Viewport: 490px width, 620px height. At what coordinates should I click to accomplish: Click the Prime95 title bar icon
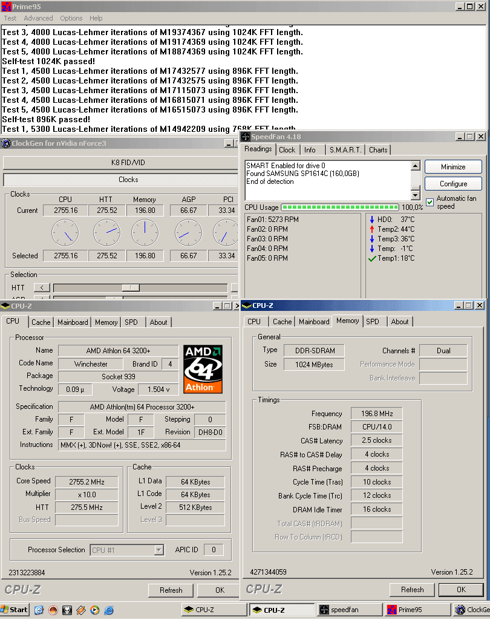click(x=6, y=6)
